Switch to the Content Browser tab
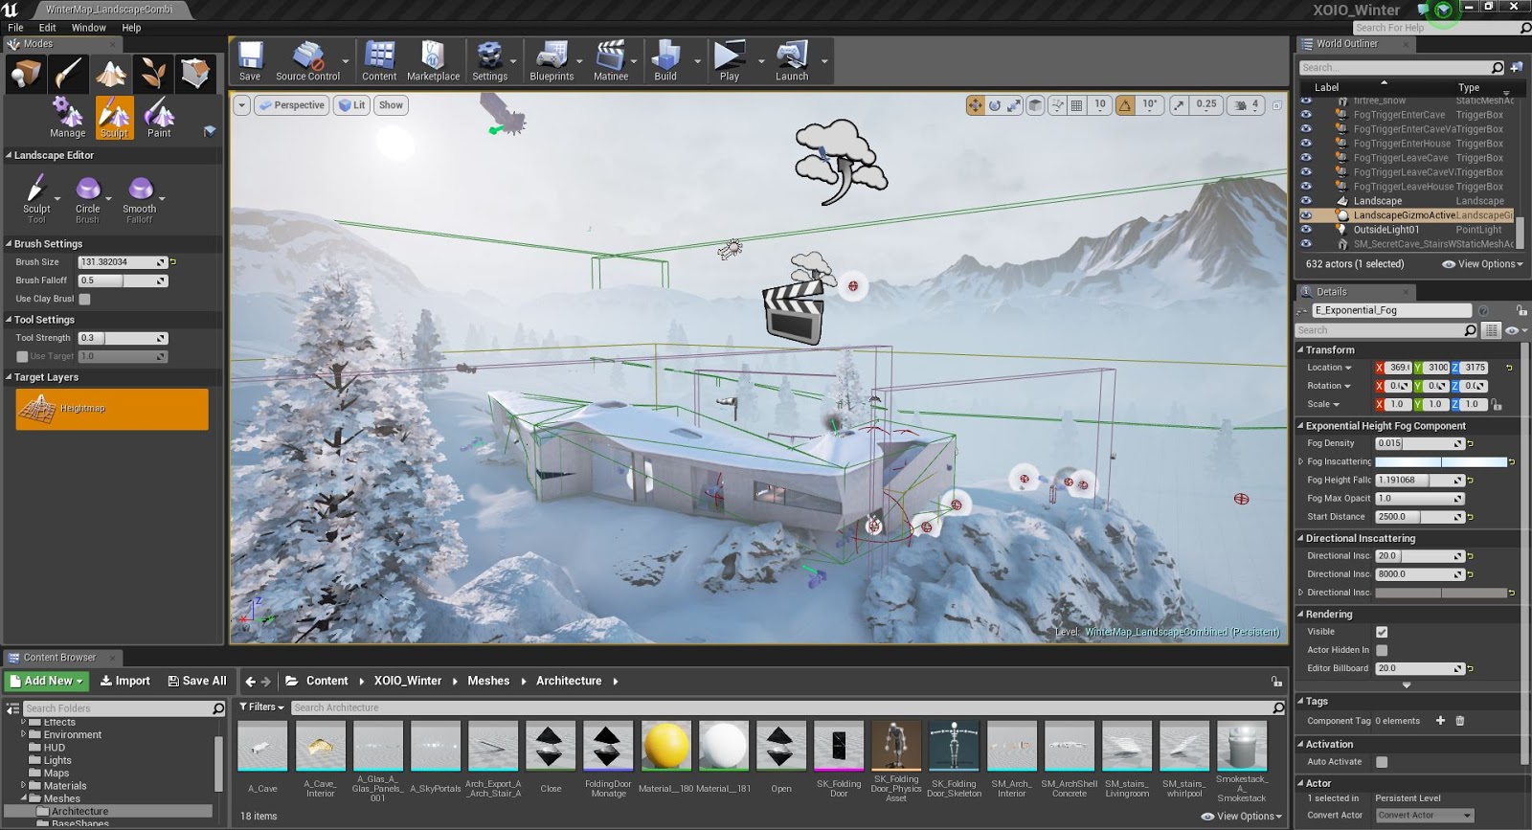 pos(59,658)
